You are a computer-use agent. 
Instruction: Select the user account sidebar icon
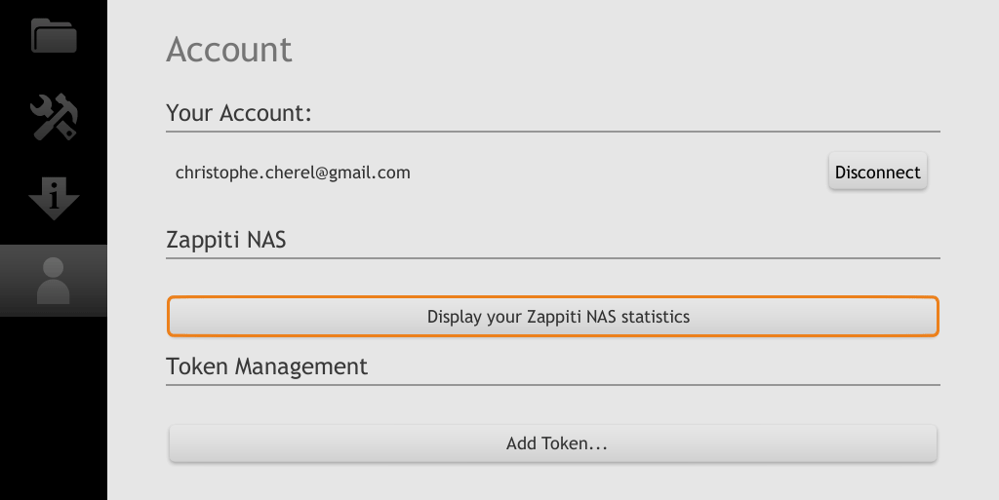point(54,281)
